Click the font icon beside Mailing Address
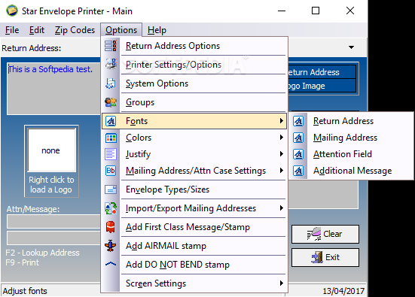Image resolution: width=415 pixels, height=297 pixels. pyautogui.click(x=298, y=138)
